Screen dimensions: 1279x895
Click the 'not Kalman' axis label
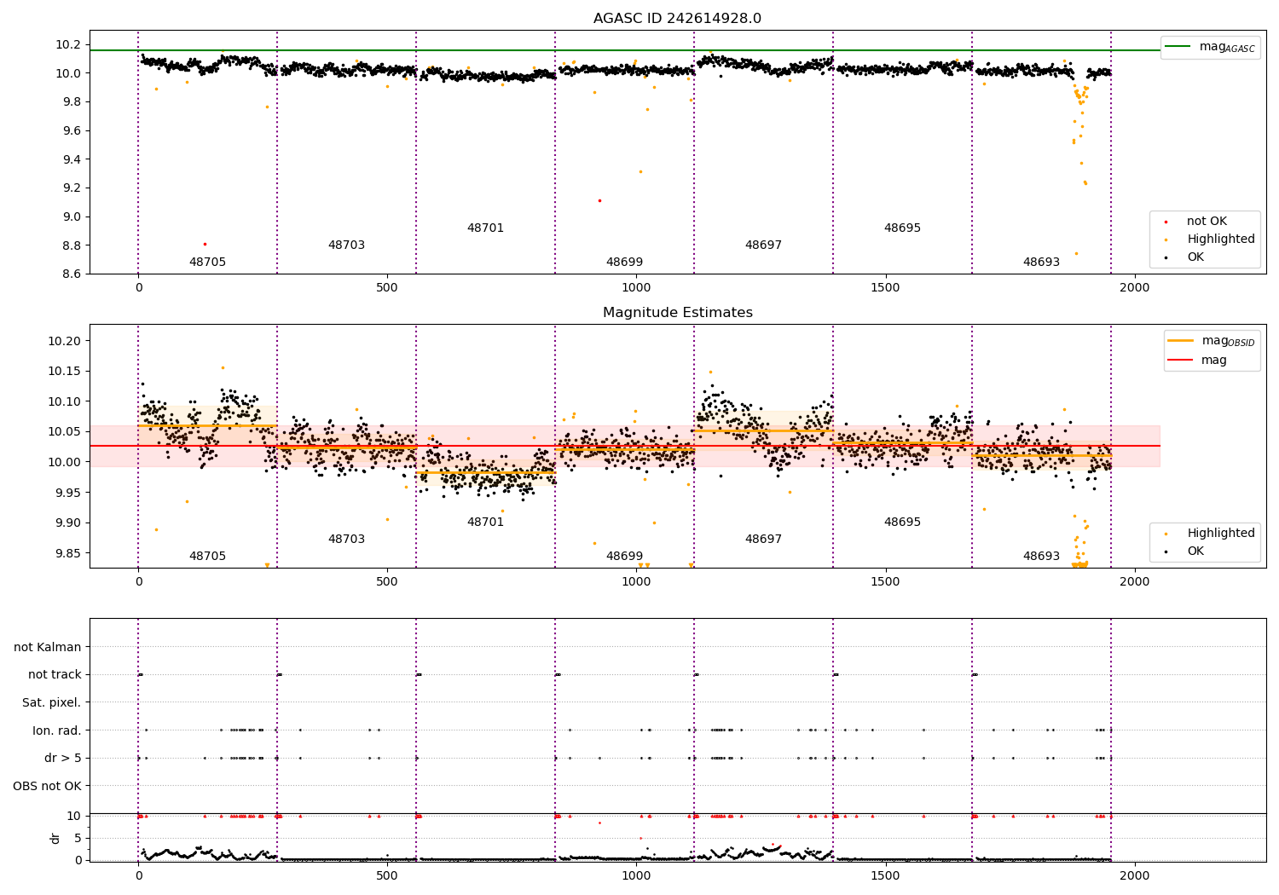click(48, 647)
